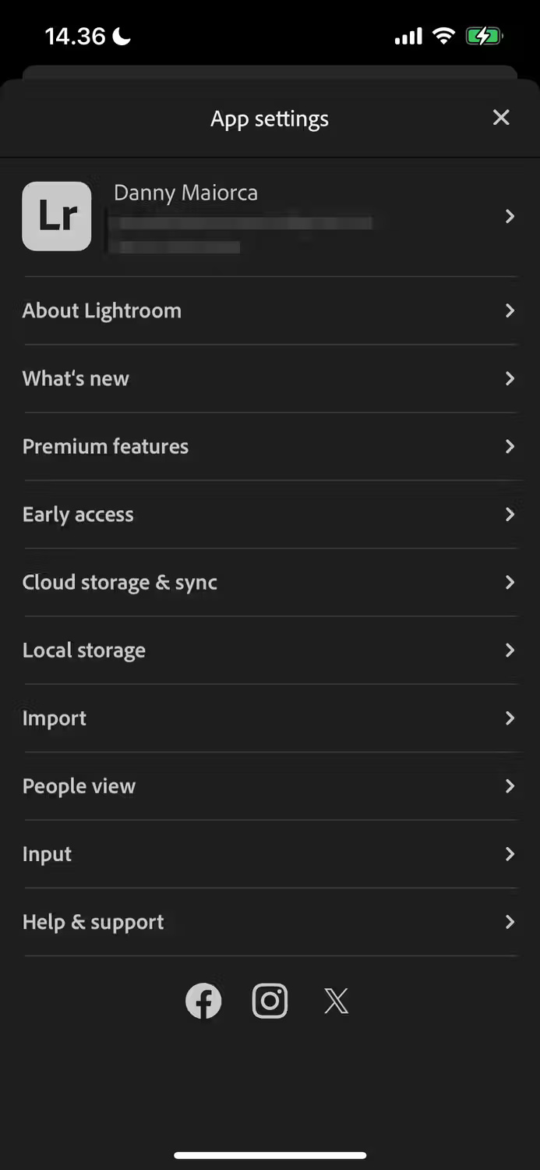Open Adobe's Facebook page
Viewport: 540px width, 1170px height.
203,1001
